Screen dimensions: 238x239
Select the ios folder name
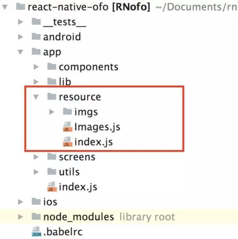coord(50,202)
